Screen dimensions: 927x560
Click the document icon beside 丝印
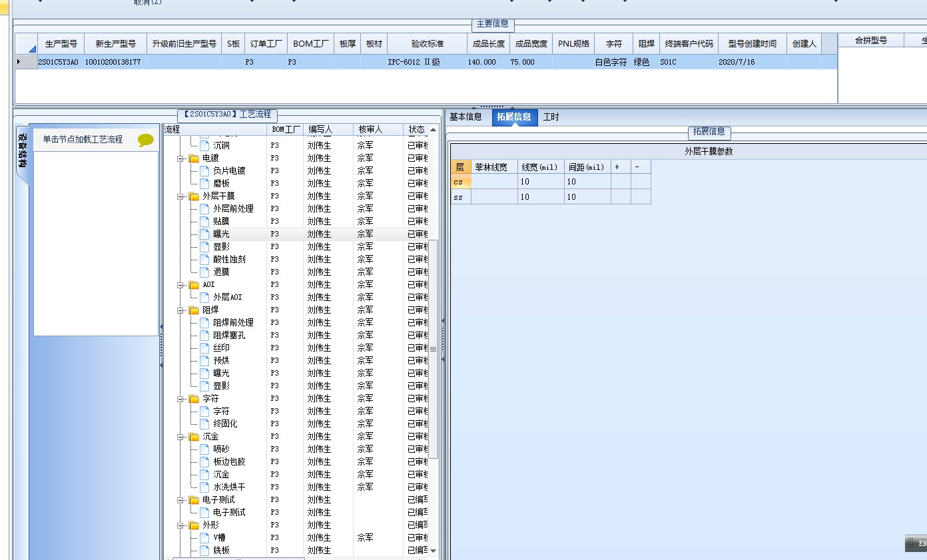click(204, 348)
